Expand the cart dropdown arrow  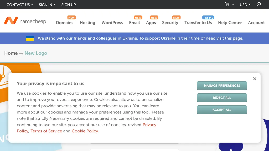pyautogui.click(x=233, y=4)
